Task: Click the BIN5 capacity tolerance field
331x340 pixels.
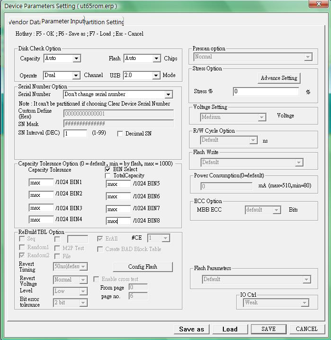Action: pos(119,184)
